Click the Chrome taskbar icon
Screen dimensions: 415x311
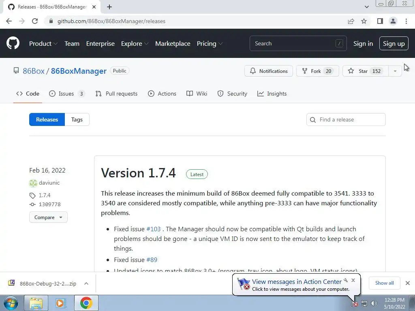(86, 303)
